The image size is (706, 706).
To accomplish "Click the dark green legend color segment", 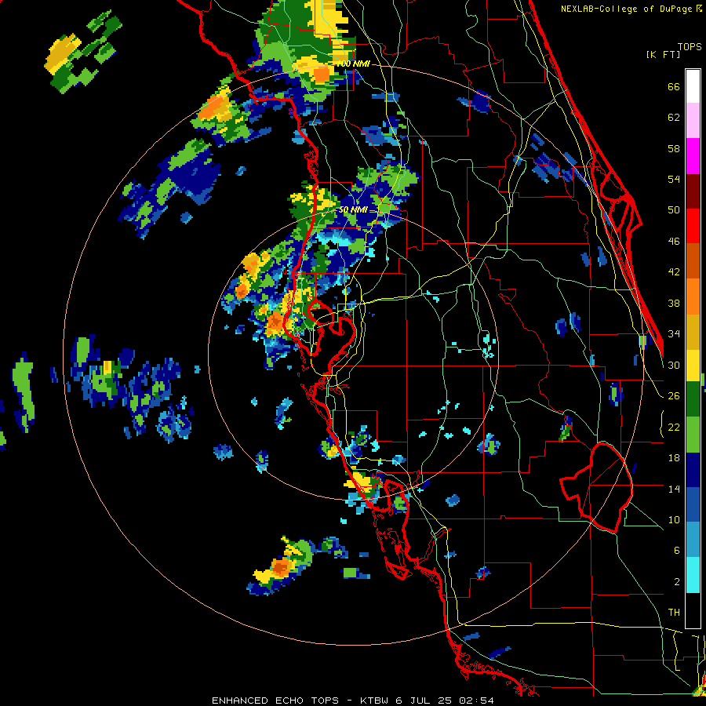I will (x=693, y=399).
